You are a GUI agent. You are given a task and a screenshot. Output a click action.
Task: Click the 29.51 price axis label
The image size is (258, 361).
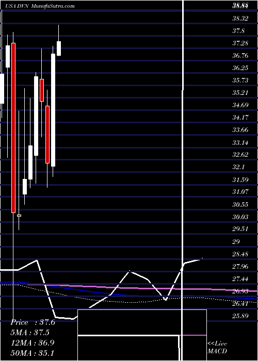pyautogui.click(x=240, y=229)
